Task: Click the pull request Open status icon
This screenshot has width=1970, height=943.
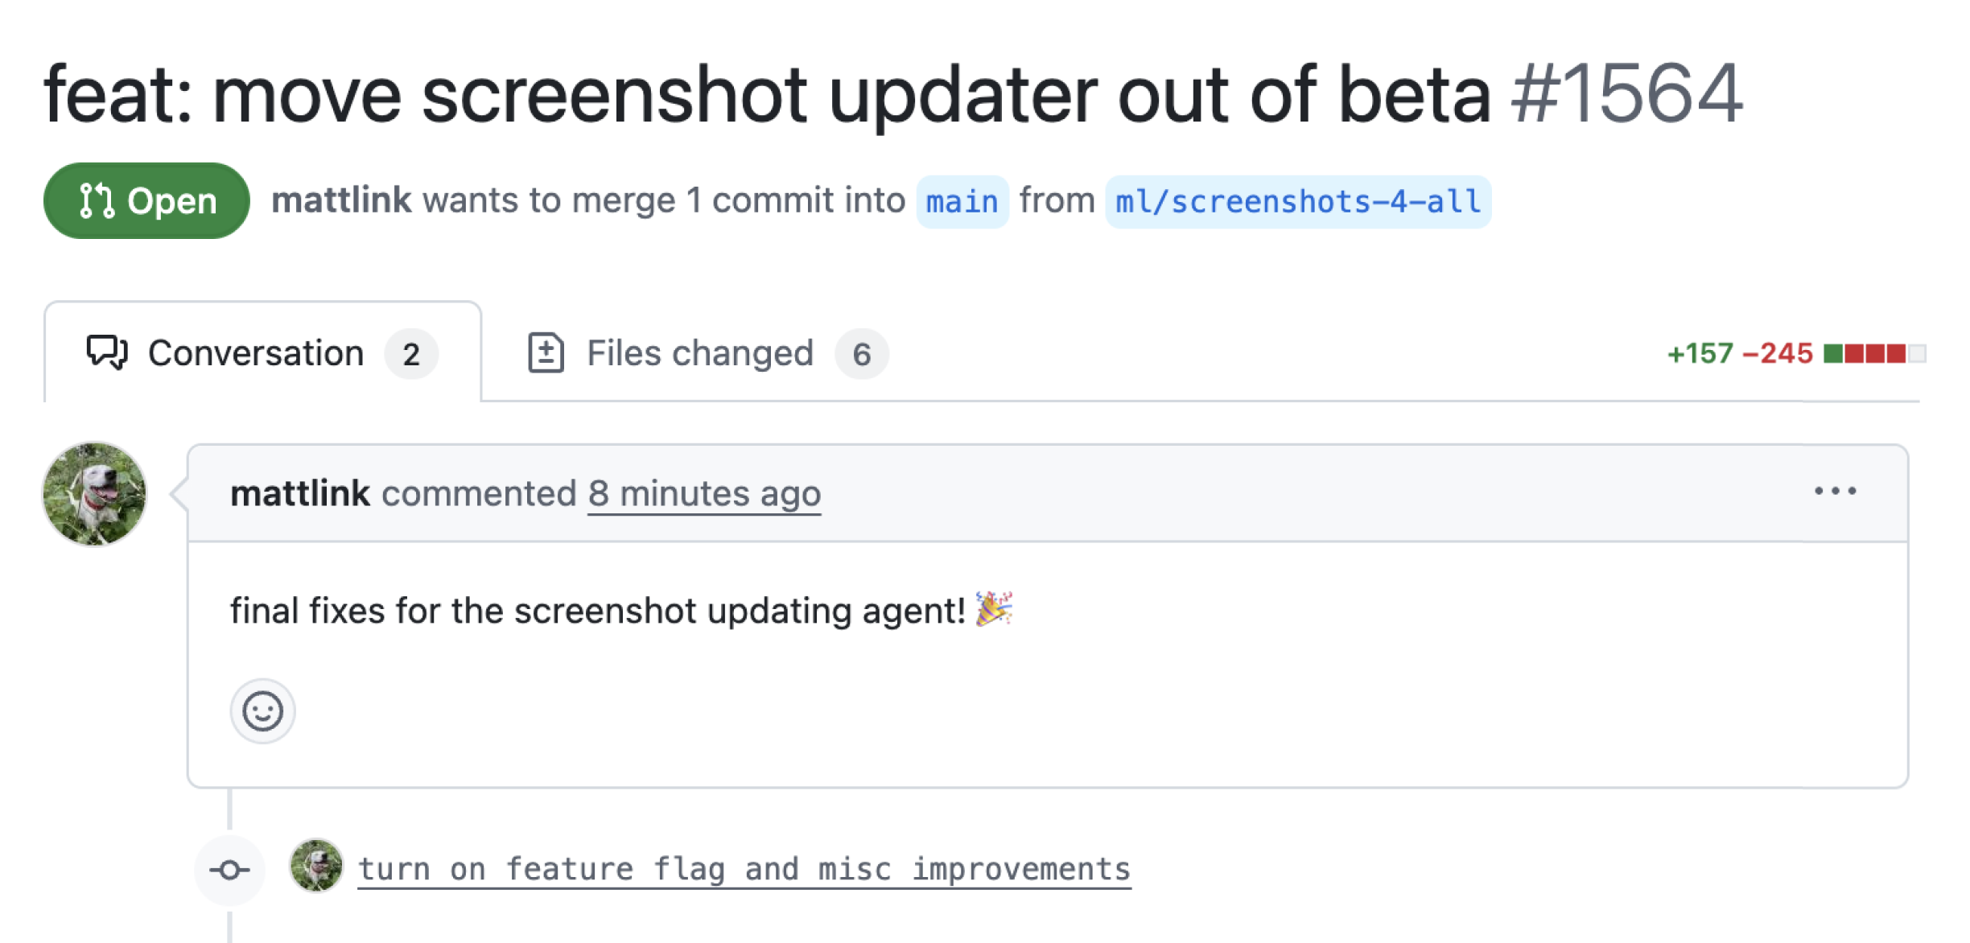Action: [97, 201]
